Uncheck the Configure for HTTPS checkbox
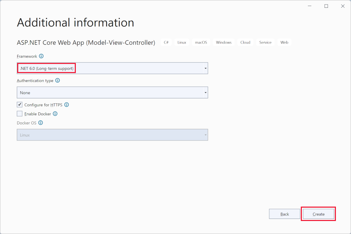 point(20,104)
